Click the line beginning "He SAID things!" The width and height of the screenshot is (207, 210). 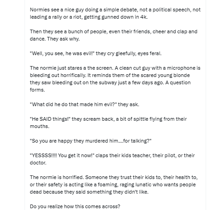[x=108, y=123]
